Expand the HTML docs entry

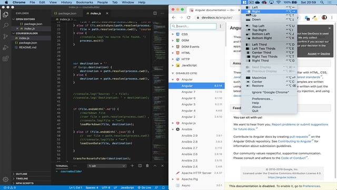[173, 53]
